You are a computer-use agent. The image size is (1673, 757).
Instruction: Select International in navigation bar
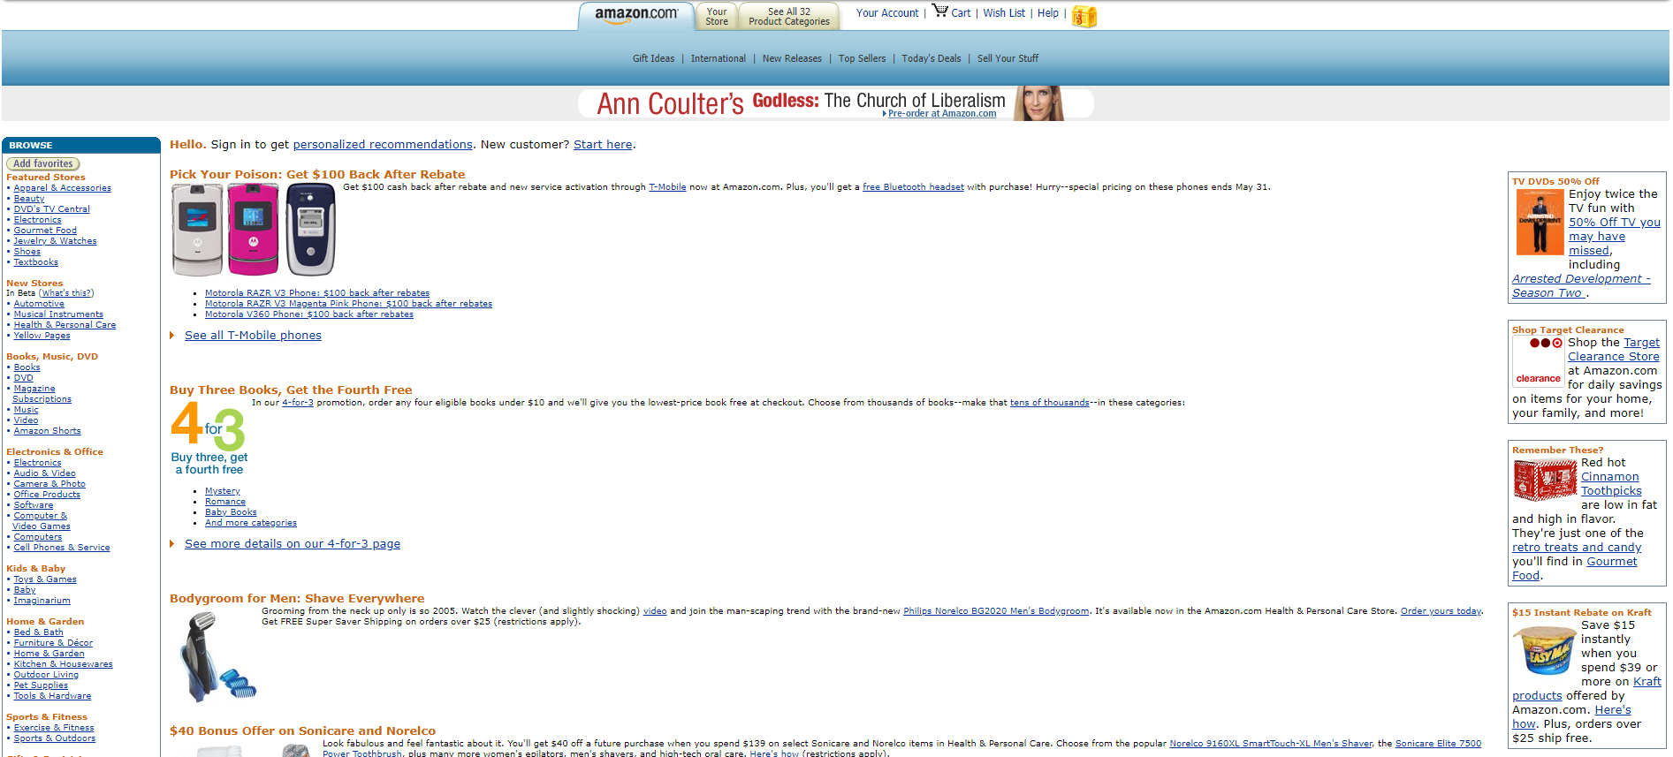click(x=719, y=58)
